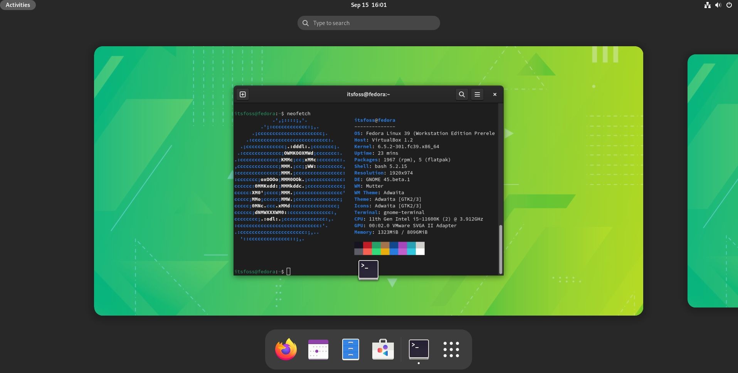Launch GNOME Software from the dock
This screenshot has width=738, height=373.
pyautogui.click(x=382, y=349)
